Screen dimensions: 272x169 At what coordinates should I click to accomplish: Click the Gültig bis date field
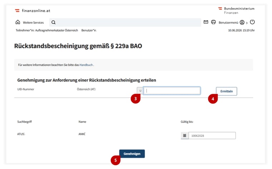(x=212, y=135)
